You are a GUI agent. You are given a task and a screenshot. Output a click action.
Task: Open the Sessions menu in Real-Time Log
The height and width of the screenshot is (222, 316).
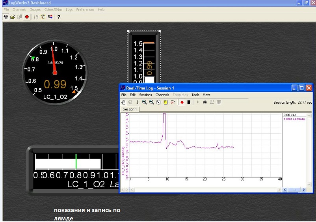(x=145, y=95)
